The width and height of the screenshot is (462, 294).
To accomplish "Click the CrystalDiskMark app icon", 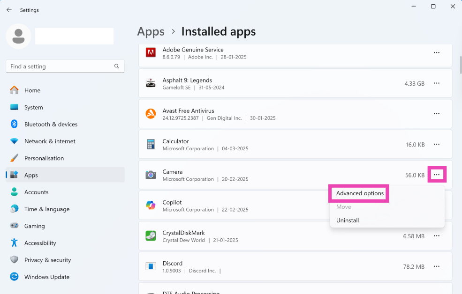I will click(151, 236).
